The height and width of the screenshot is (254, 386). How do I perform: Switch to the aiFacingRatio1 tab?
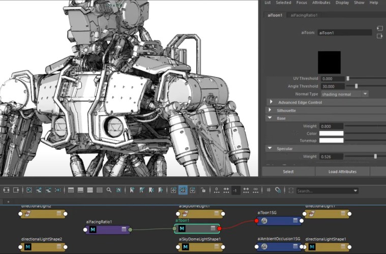(304, 15)
